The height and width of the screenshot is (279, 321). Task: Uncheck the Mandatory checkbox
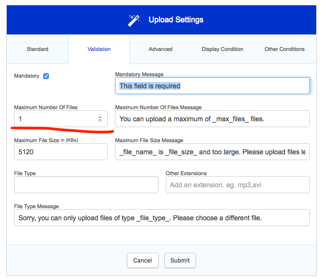coord(46,76)
